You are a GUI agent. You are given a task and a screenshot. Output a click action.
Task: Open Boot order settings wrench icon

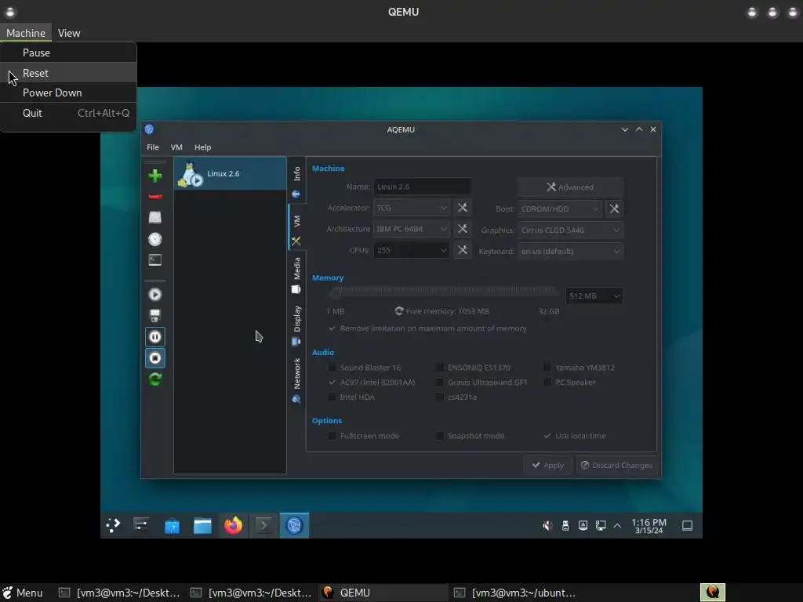[x=614, y=209]
